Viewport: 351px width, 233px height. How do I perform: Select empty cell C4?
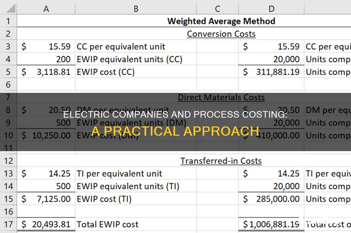(x=217, y=59)
